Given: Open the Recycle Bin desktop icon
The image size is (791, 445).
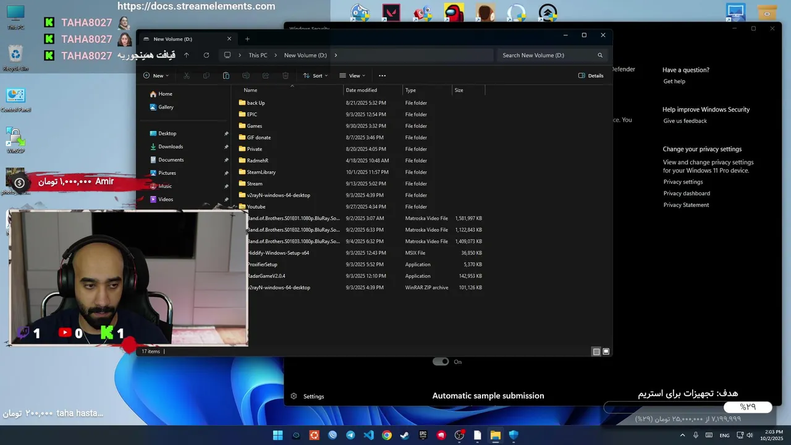Looking at the screenshot, I should [x=15, y=58].
